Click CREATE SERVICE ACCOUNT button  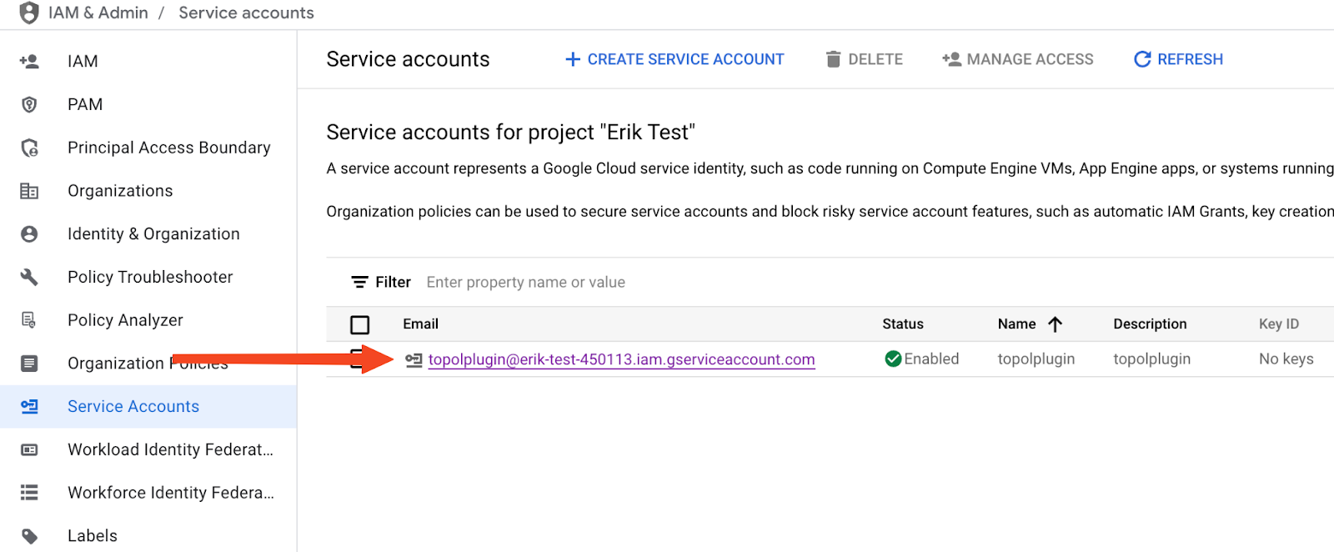[675, 59]
